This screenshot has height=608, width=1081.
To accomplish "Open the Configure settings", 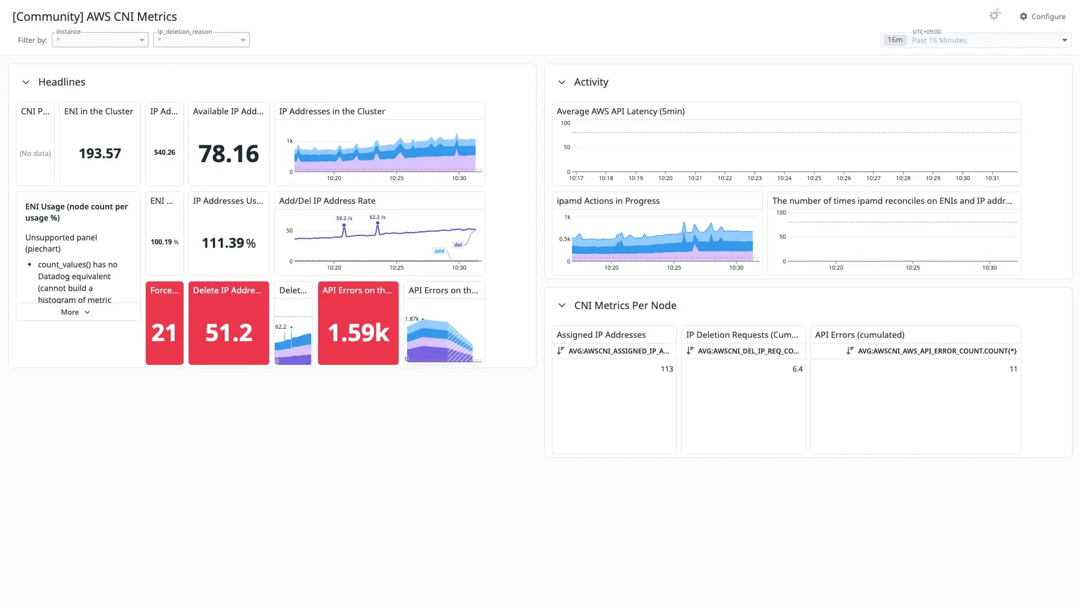I will pyautogui.click(x=1043, y=16).
